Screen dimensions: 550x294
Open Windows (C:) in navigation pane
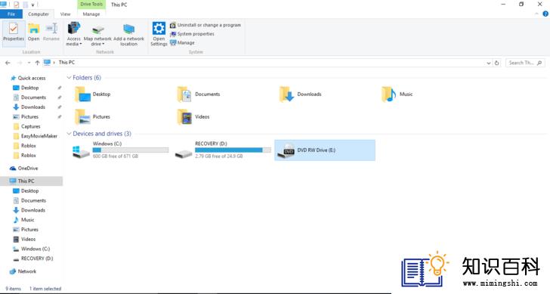point(36,249)
